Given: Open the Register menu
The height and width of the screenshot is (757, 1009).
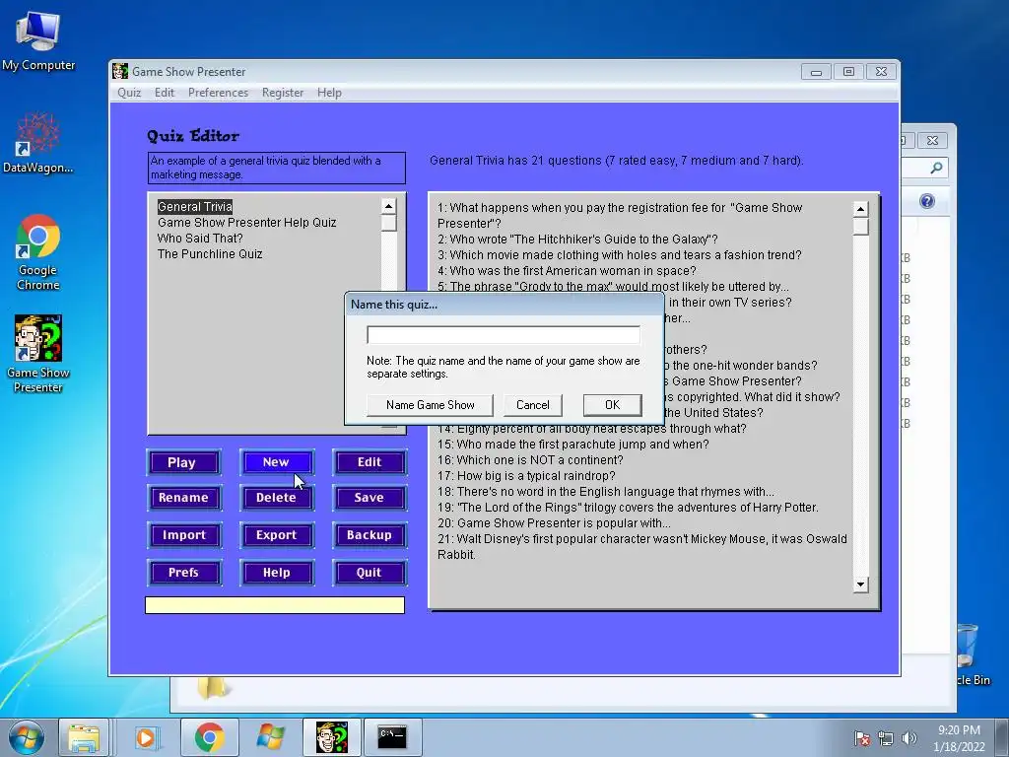Looking at the screenshot, I should (283, 93).
